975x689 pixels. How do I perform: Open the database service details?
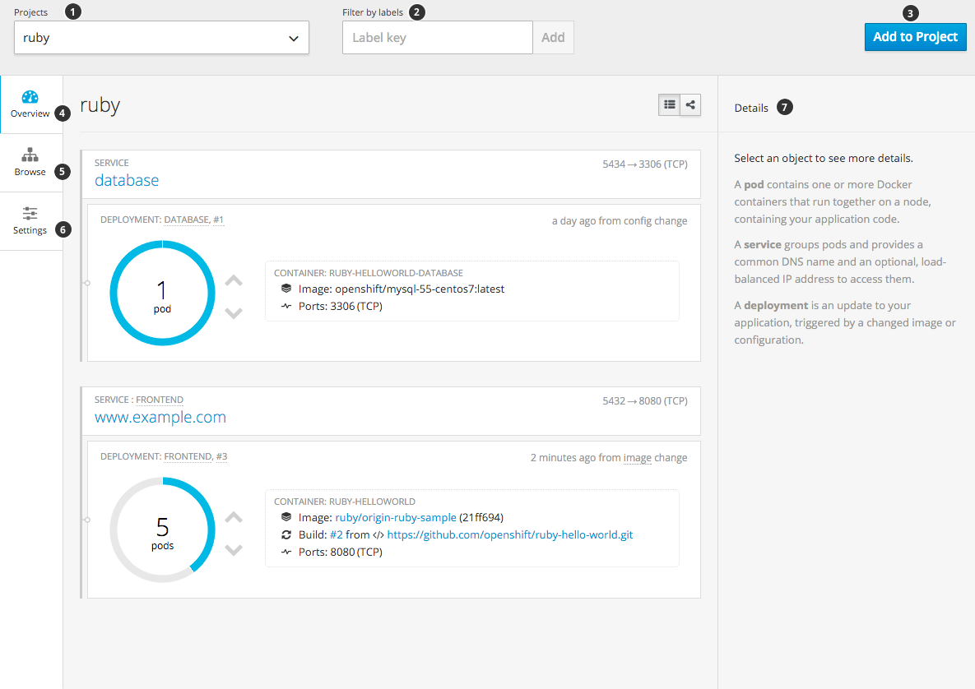coord(127,180)
